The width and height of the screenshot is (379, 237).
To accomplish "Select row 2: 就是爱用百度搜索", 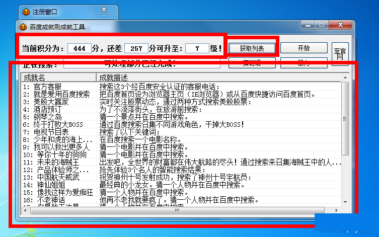I will [x=181, y=94].
